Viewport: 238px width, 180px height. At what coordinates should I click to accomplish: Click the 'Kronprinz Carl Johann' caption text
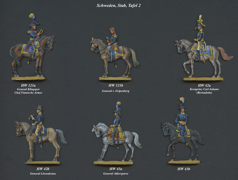[204, 89]
